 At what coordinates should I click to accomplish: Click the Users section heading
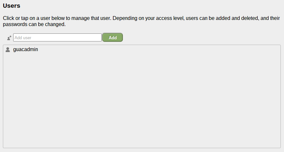(12, 6)
